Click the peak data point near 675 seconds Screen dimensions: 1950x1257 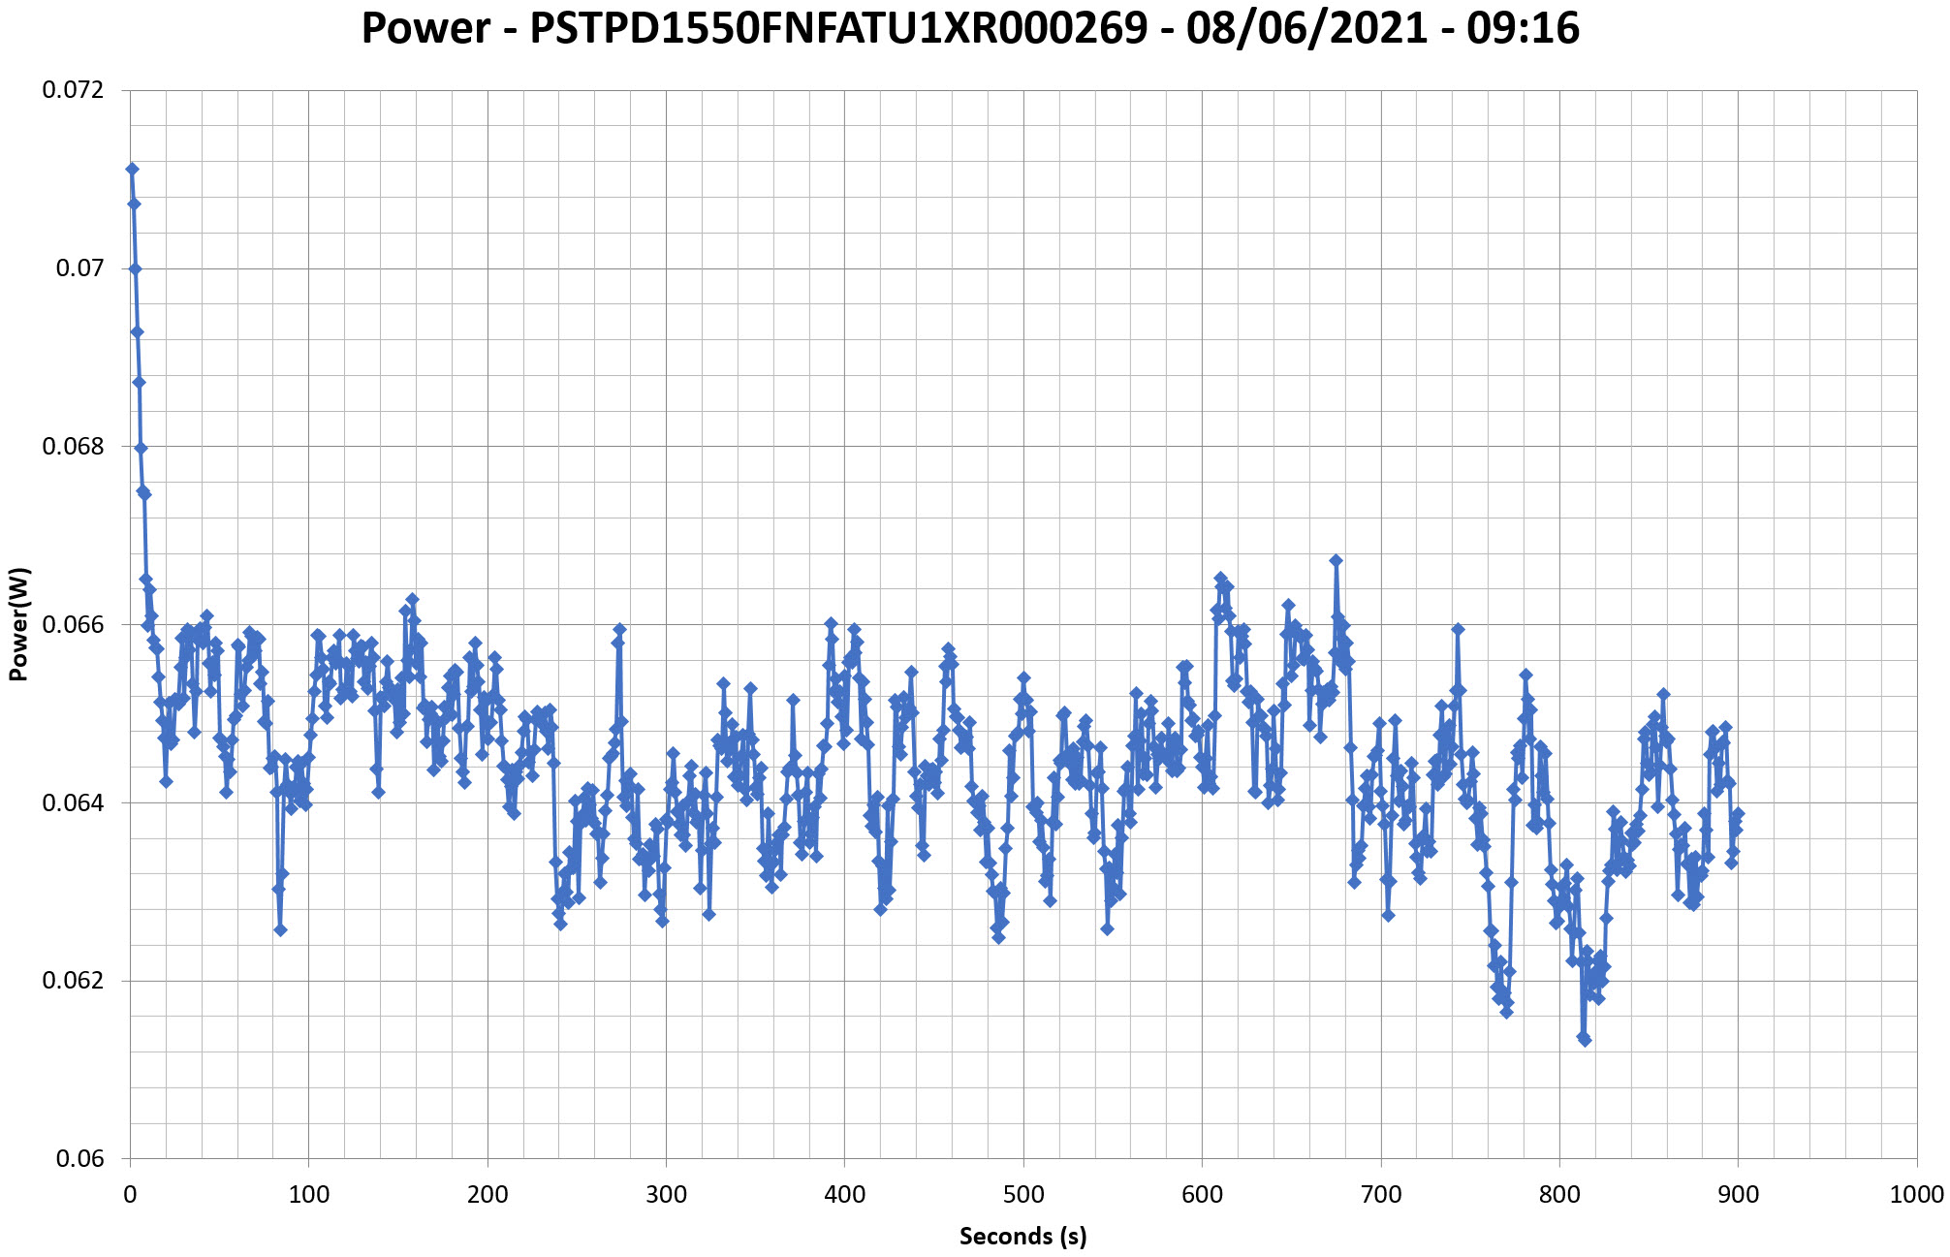pos(1336,560)
